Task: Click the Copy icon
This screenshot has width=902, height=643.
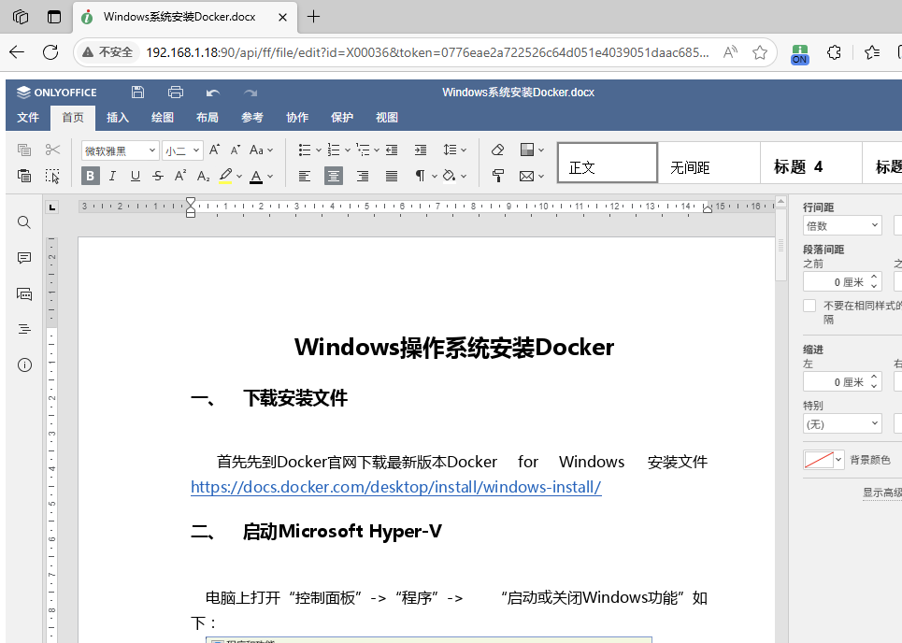Action: point(24,150)
